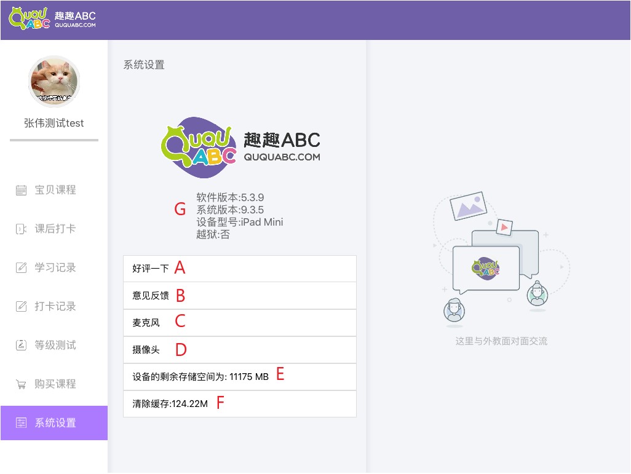Image resolution: width=631 pixels, height=474 pixels.
Task: Open 购买课程 from the sidebar
Action: [x=55, y=384]
